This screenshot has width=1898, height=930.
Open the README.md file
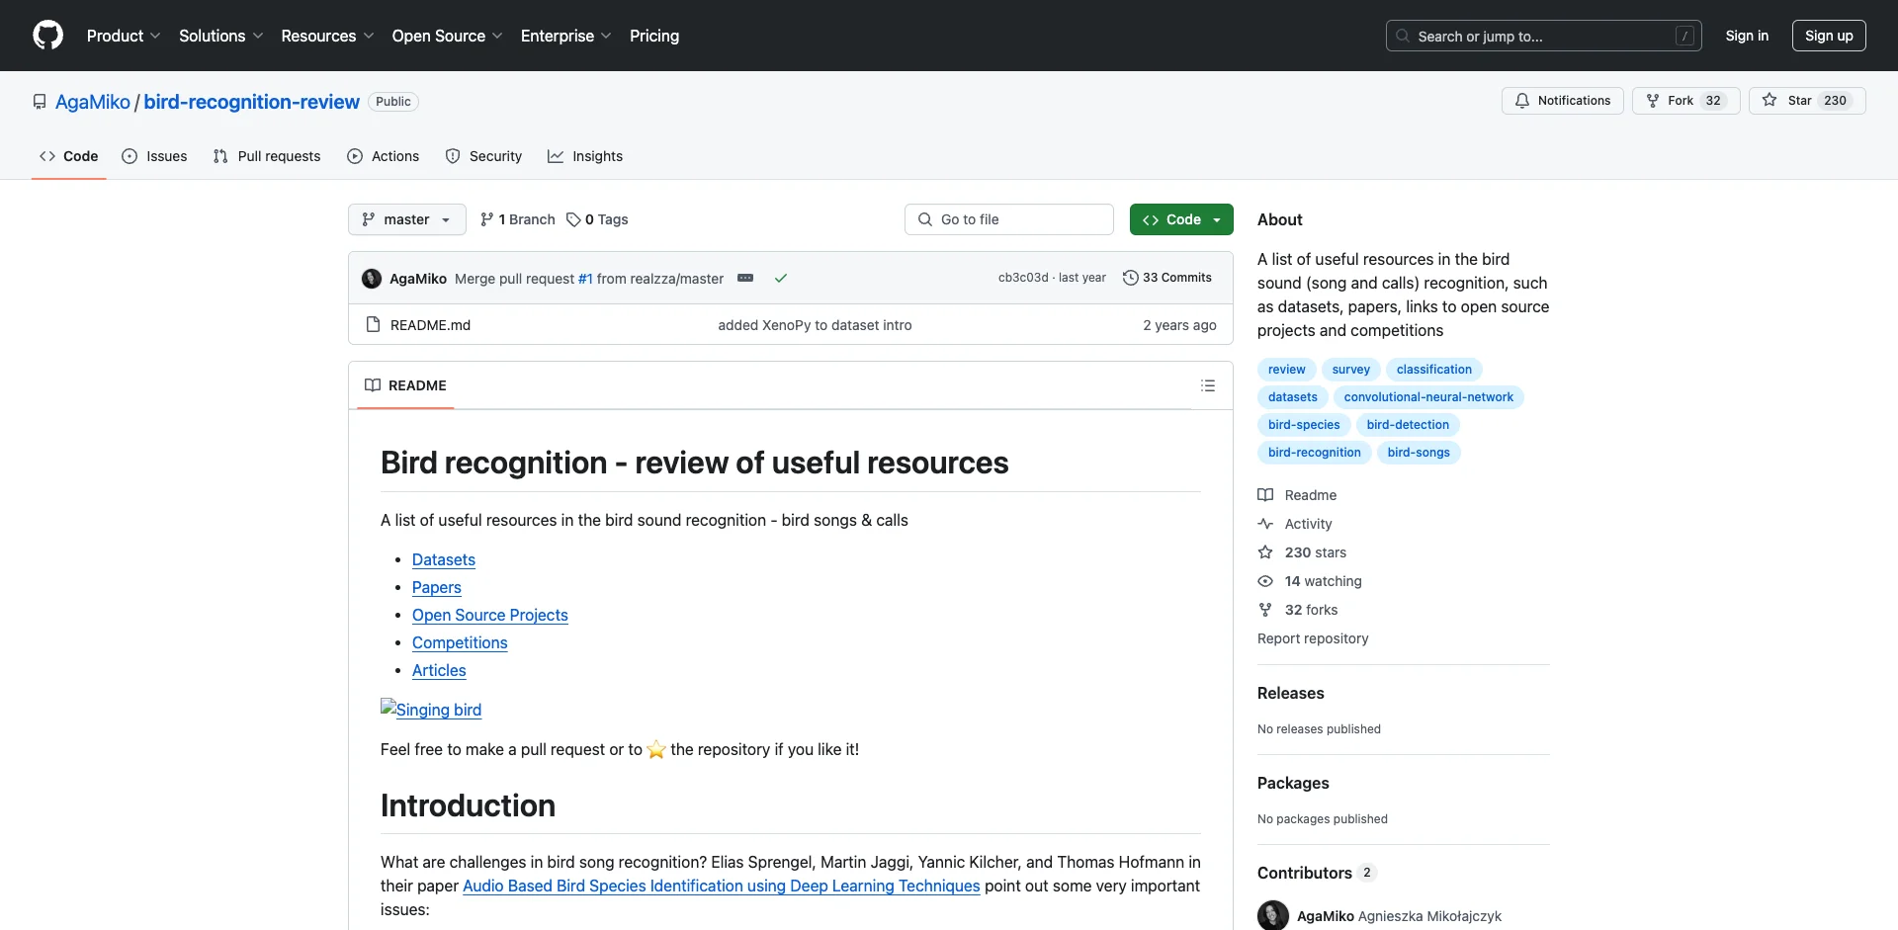pyautogui.click(x=430, y=325)
